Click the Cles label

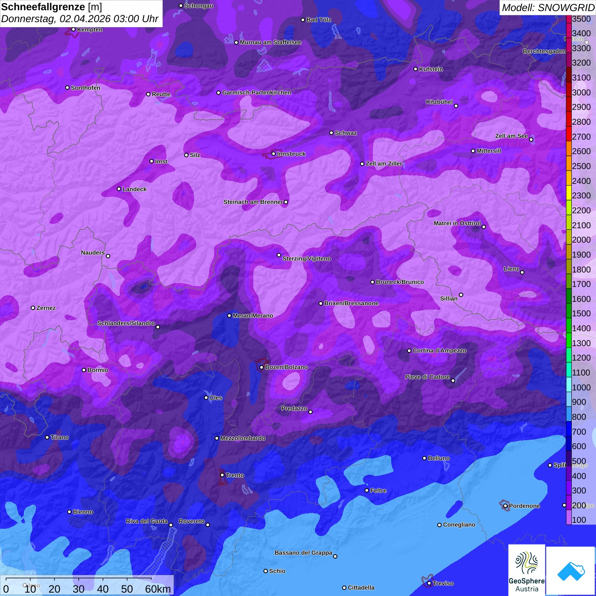tap(216, 398)
